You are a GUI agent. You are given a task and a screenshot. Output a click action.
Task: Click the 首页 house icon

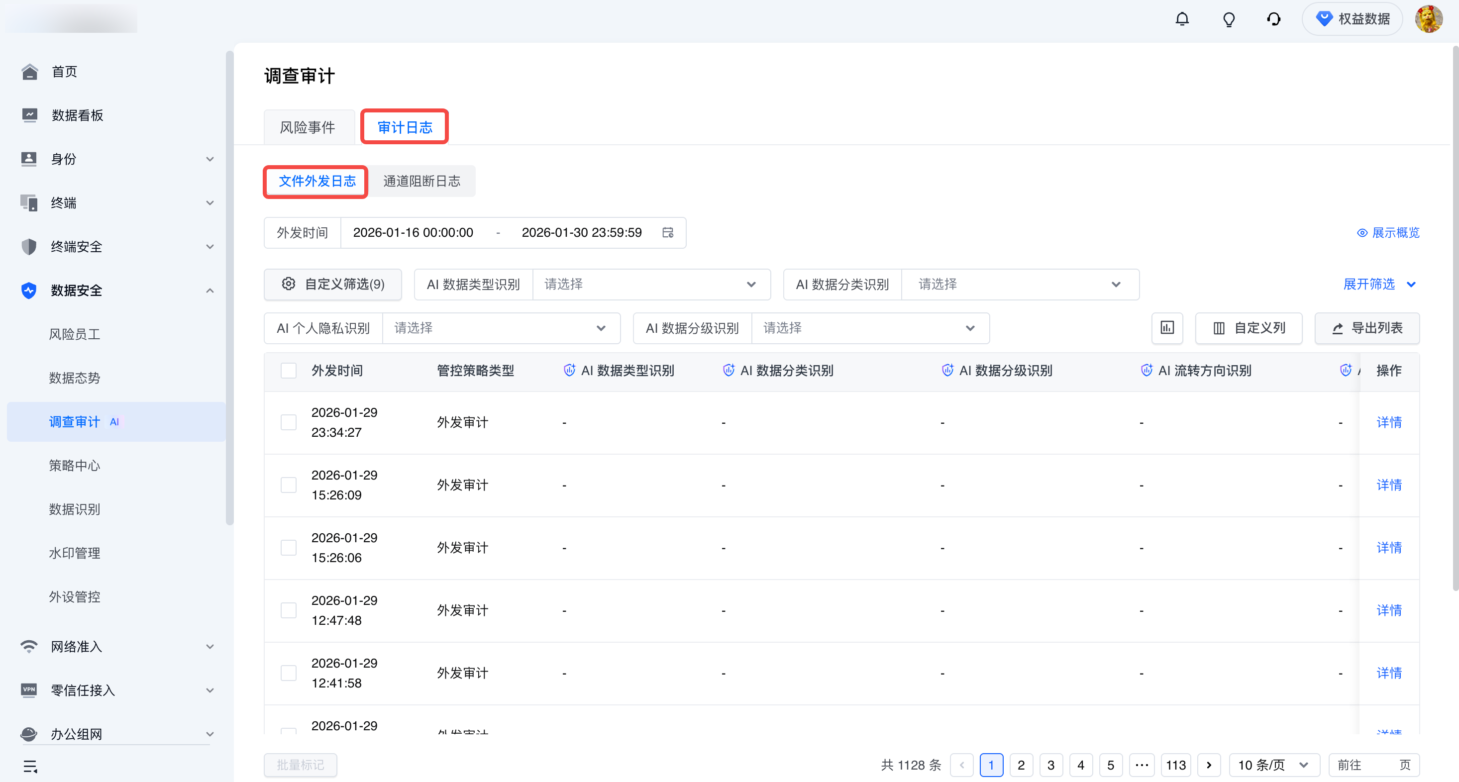(29, 72)
